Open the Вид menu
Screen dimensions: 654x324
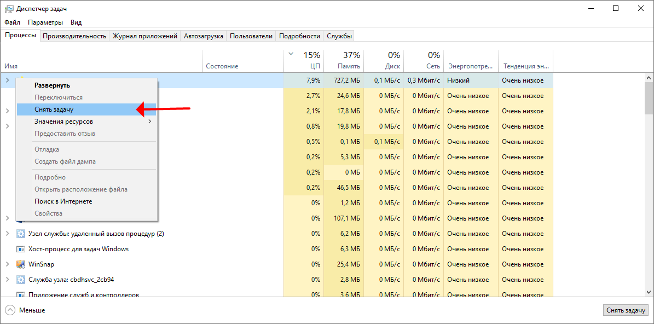tap(76, 22)
